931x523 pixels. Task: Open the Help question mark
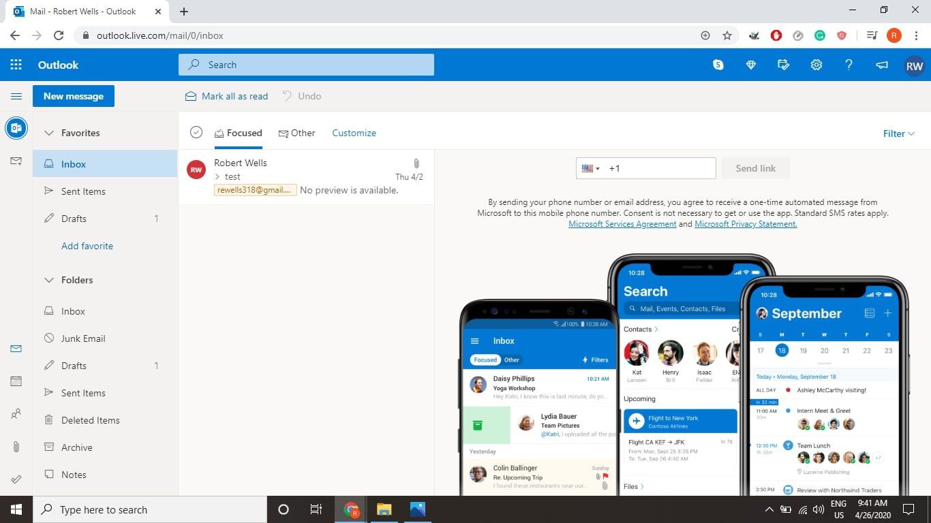pyautogui.click(x=849, y=65)
